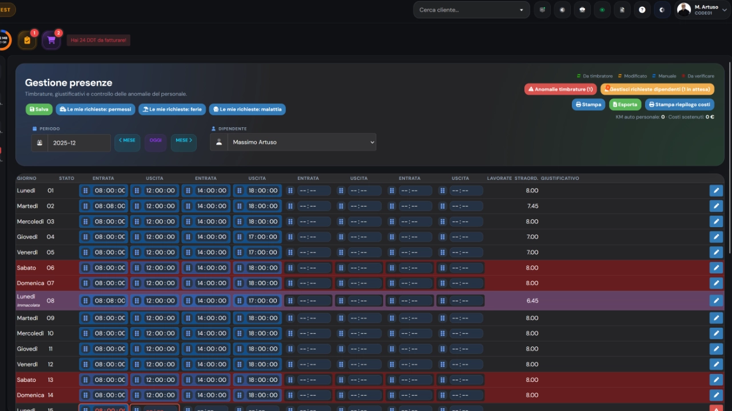The width and height of the screenshot is (732, 411).
Task: Edit row Venerdì 05 with pencil icon
Action: (x=715, y=252)
